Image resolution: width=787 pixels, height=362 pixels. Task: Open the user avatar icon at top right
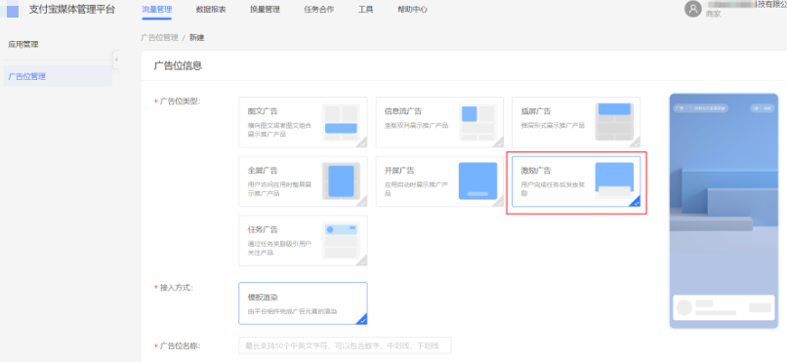coord(692,9)
